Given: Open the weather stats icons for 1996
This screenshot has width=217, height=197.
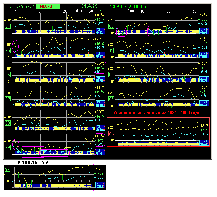Looking at the screenshot, I should [99, 79].
